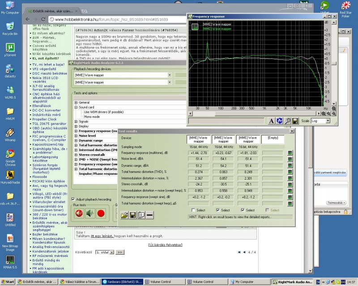Open graph icon for Frequency response (swept sine) row
Viewport: 358px width, 286px height.
tap(290, 197)
